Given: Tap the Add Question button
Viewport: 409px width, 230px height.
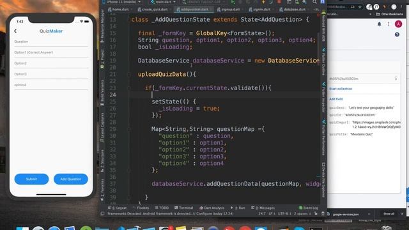Looking at the screenshot, I should pos(71,179).
